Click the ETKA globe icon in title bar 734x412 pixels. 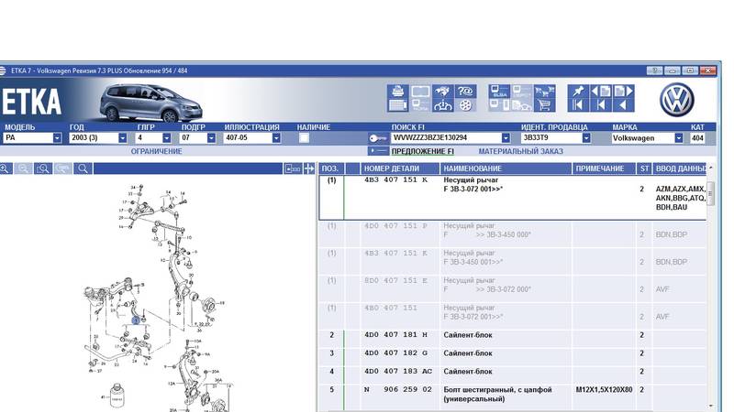point(3,71)
